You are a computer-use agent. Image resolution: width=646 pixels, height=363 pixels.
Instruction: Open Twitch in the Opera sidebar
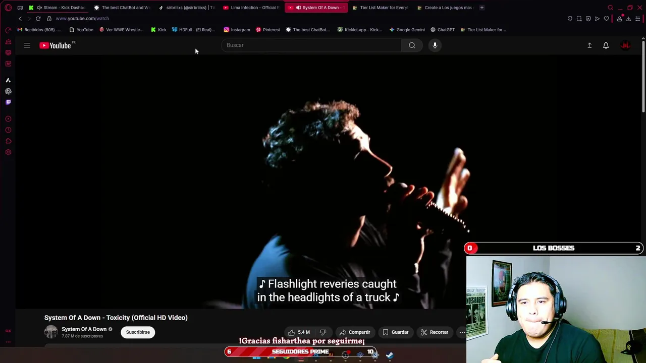[x=8, y=102]
